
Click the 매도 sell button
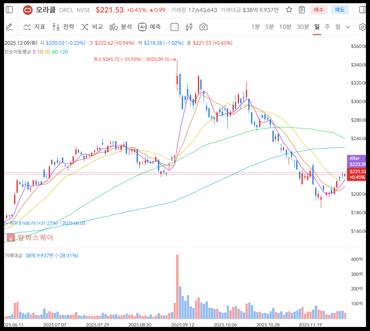pyautogui.click(x=339, y=10)
